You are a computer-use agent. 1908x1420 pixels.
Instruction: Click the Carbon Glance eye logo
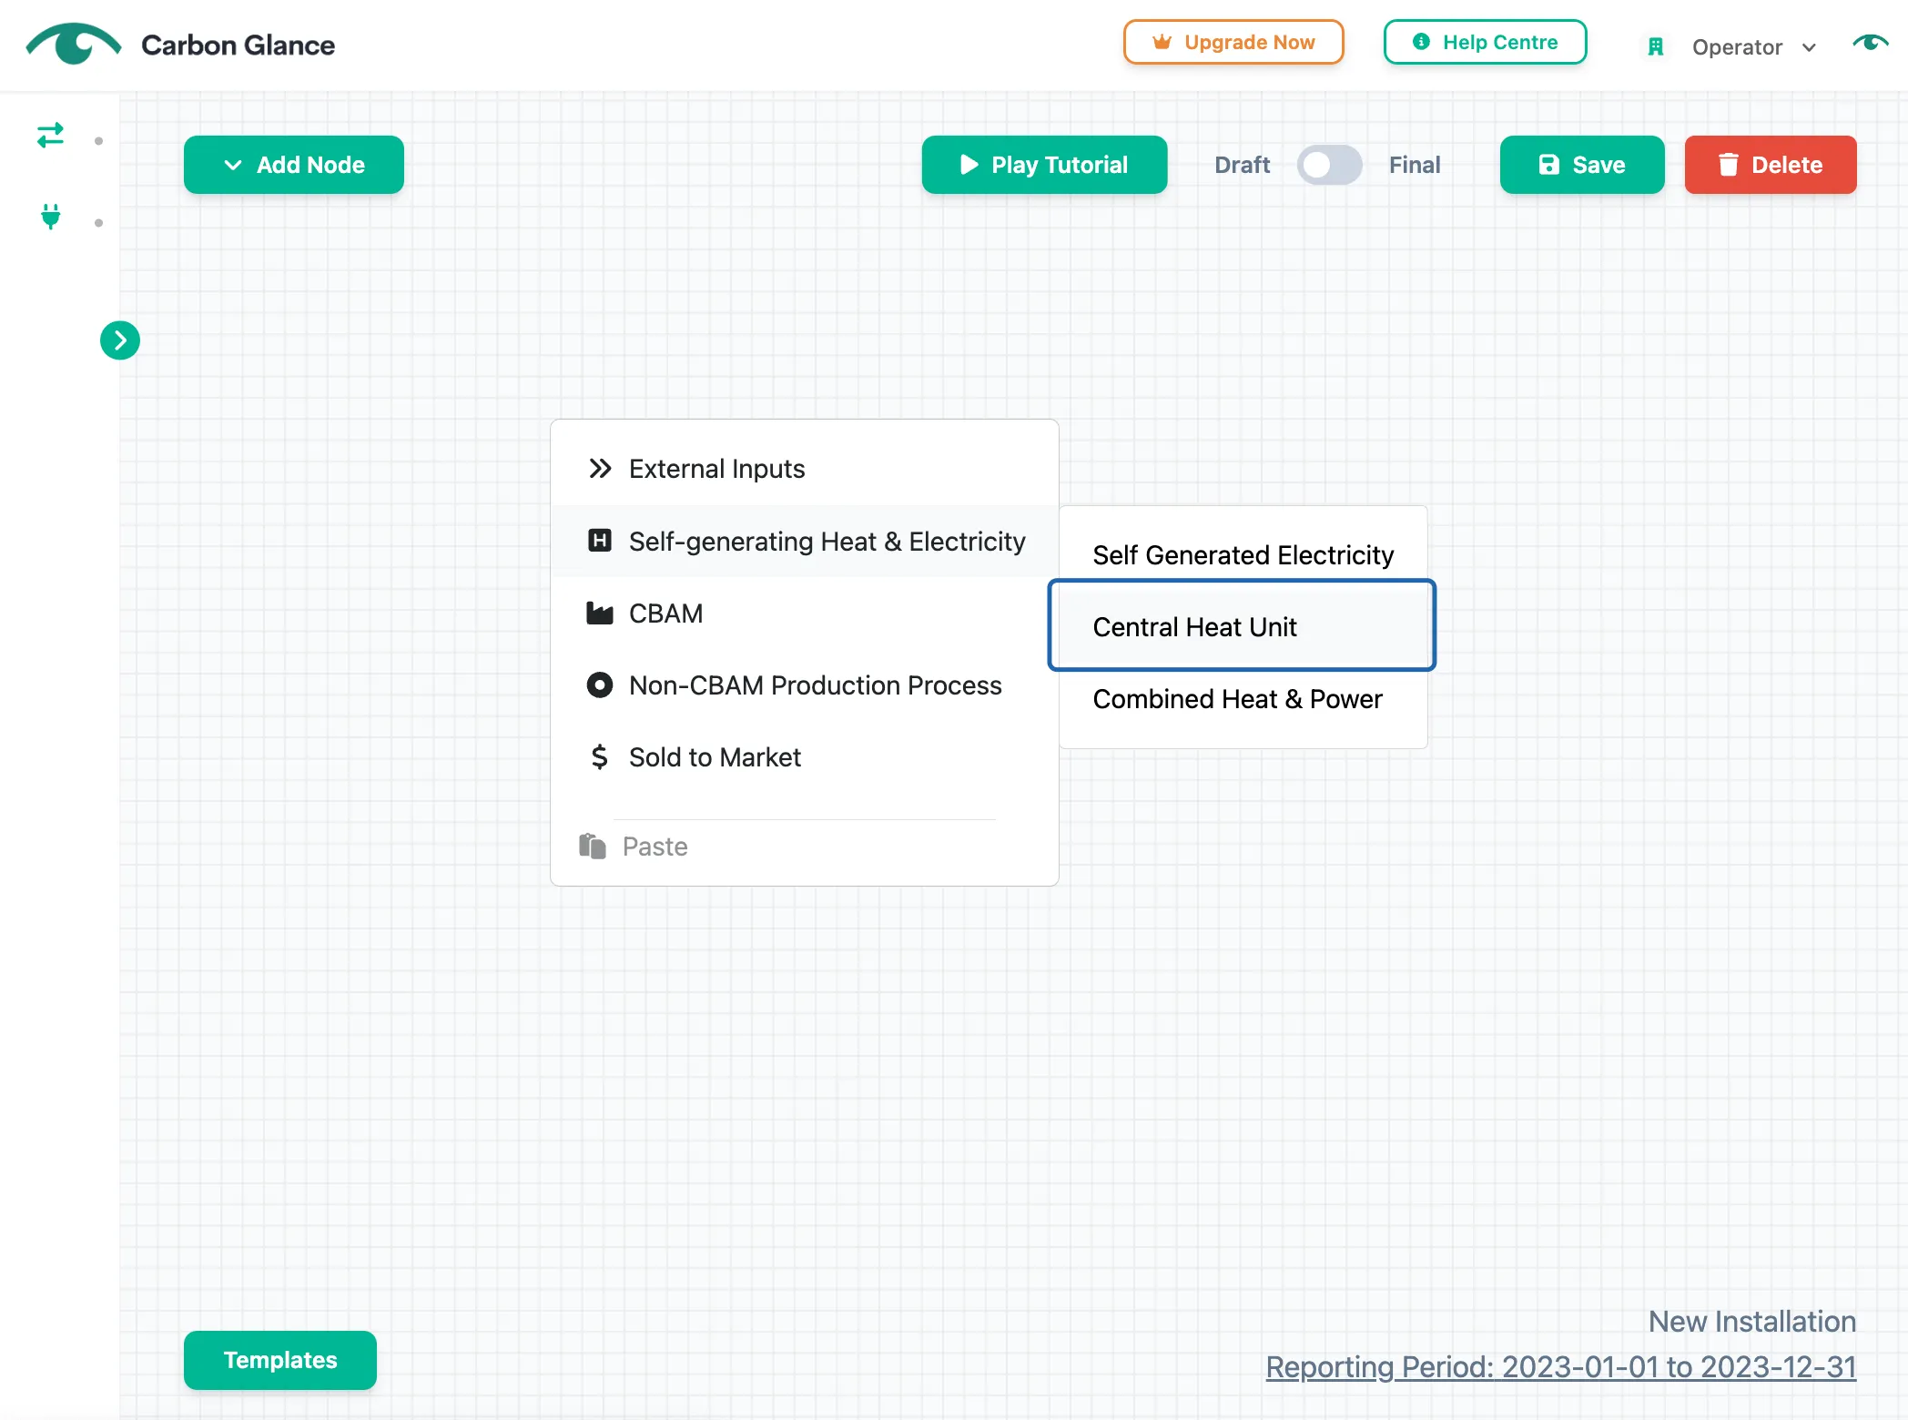pyautogui.click(x=74, y=44)
